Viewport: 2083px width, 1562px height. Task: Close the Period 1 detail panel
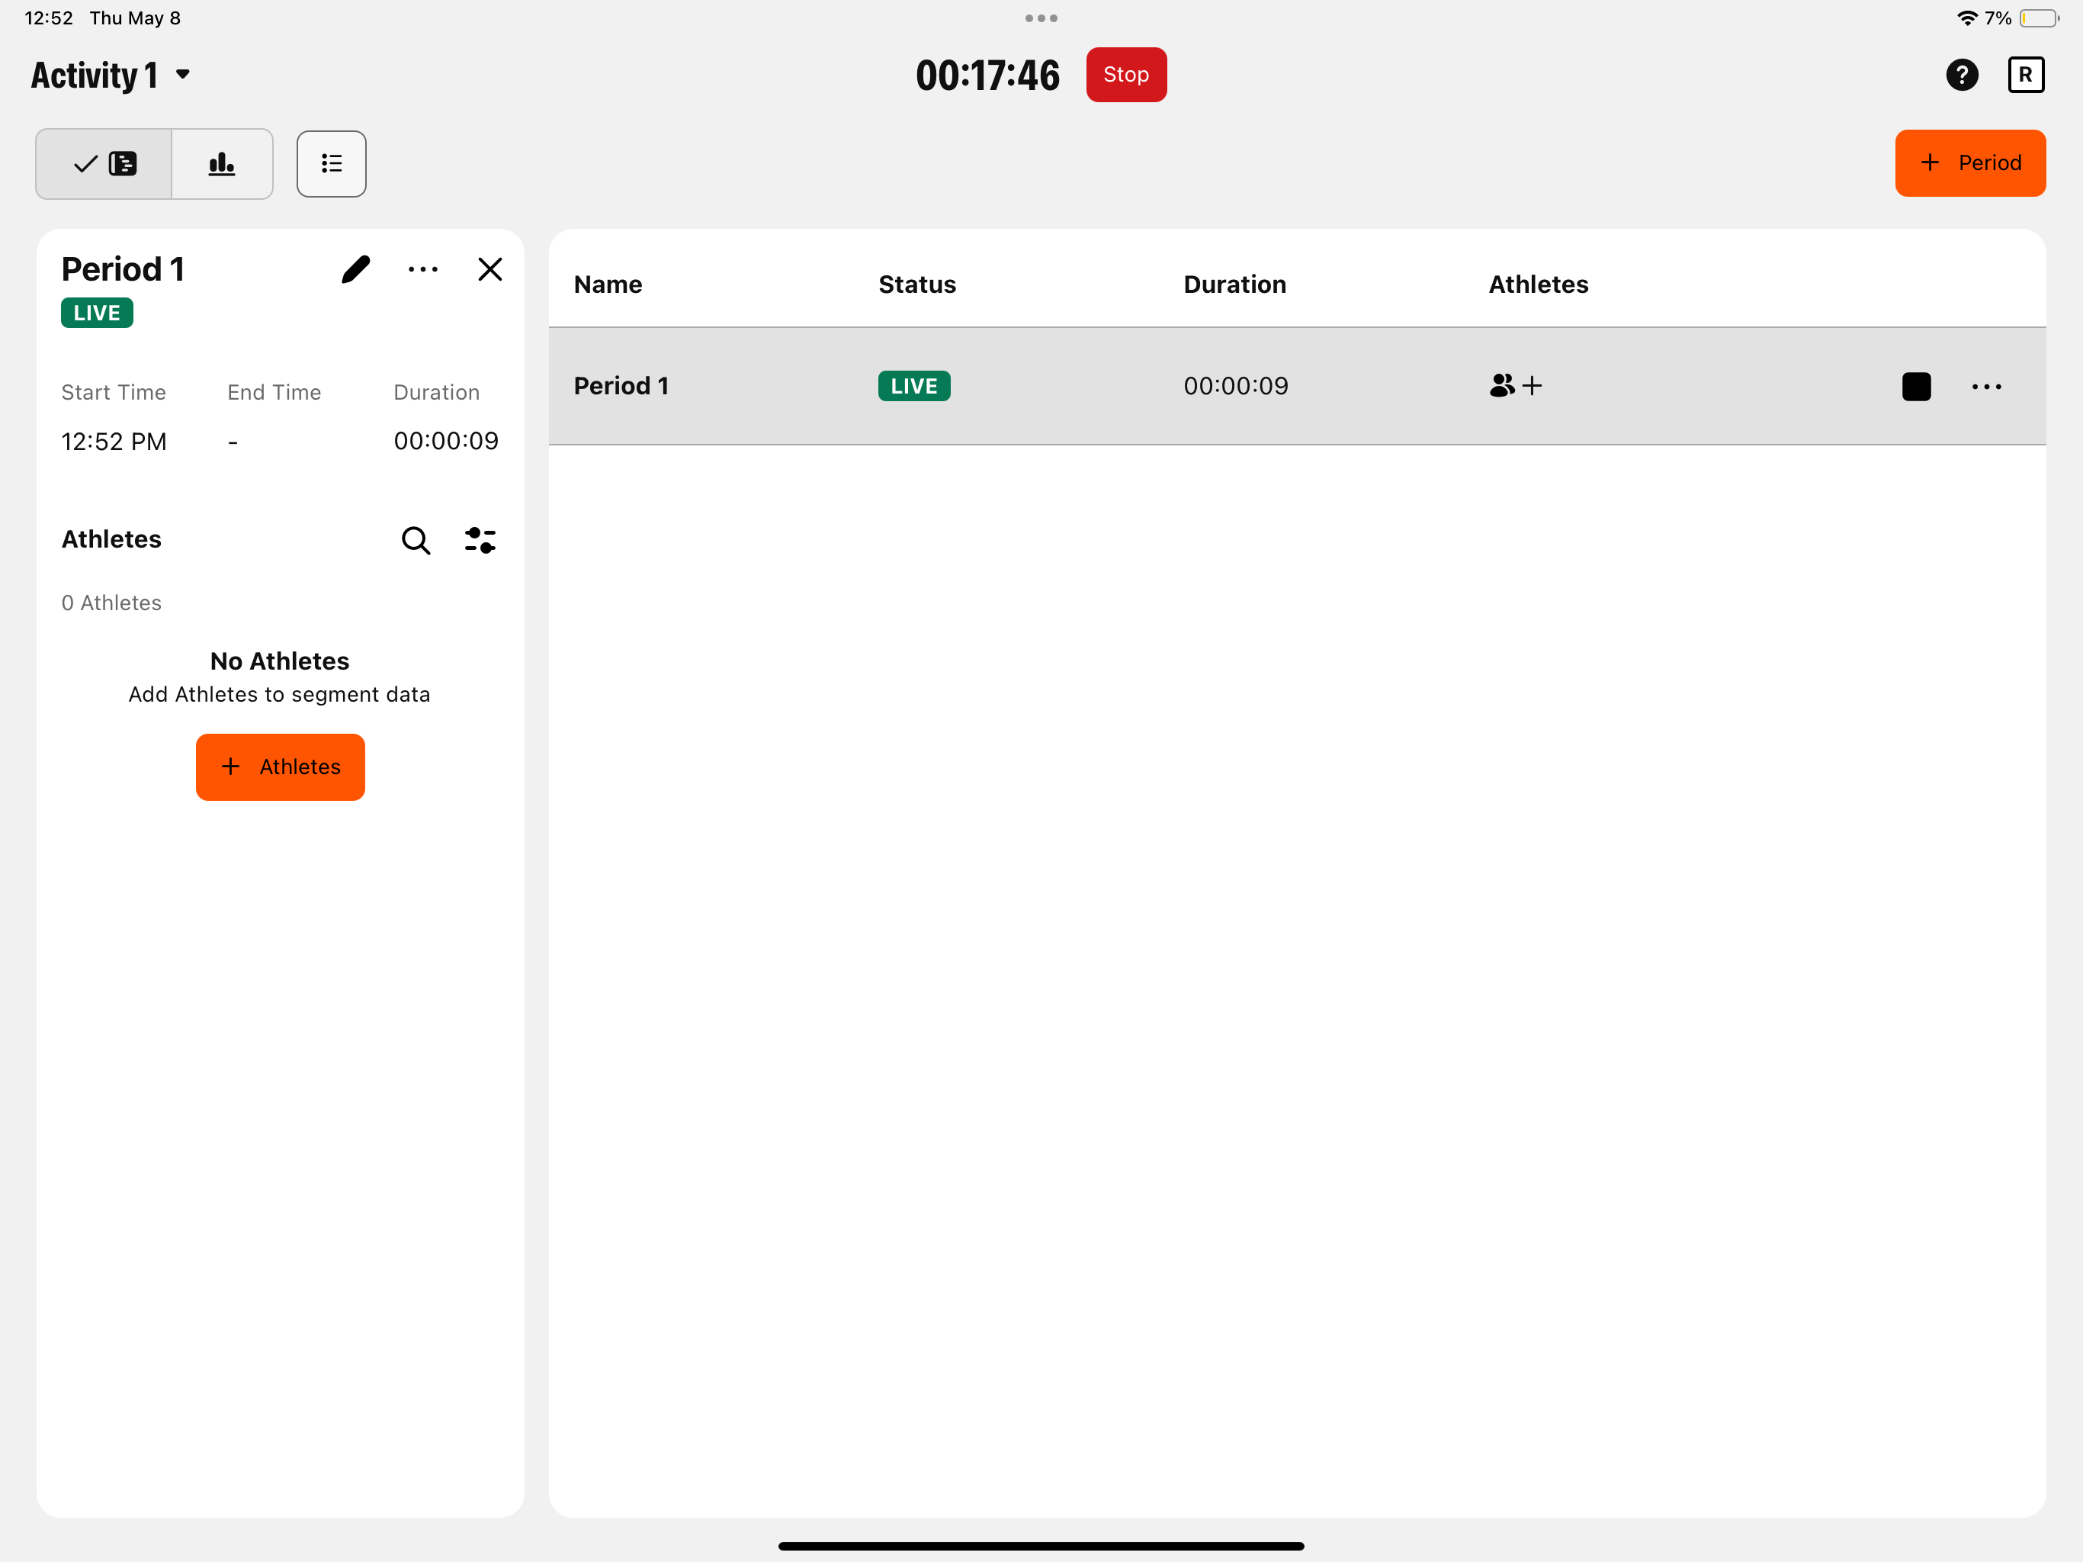[x=489, y=269]
